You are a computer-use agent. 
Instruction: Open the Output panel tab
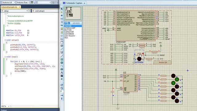point(4,110)
